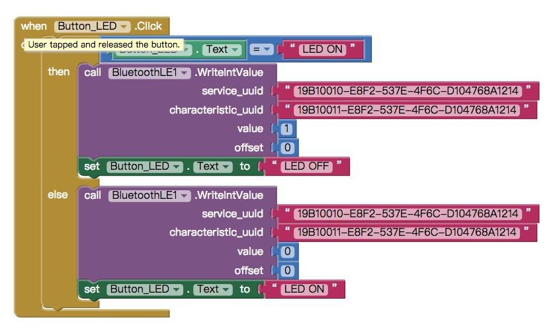Click the "then" label of the if block
This screenshot has height=329, width=551.
click(59, 72)
